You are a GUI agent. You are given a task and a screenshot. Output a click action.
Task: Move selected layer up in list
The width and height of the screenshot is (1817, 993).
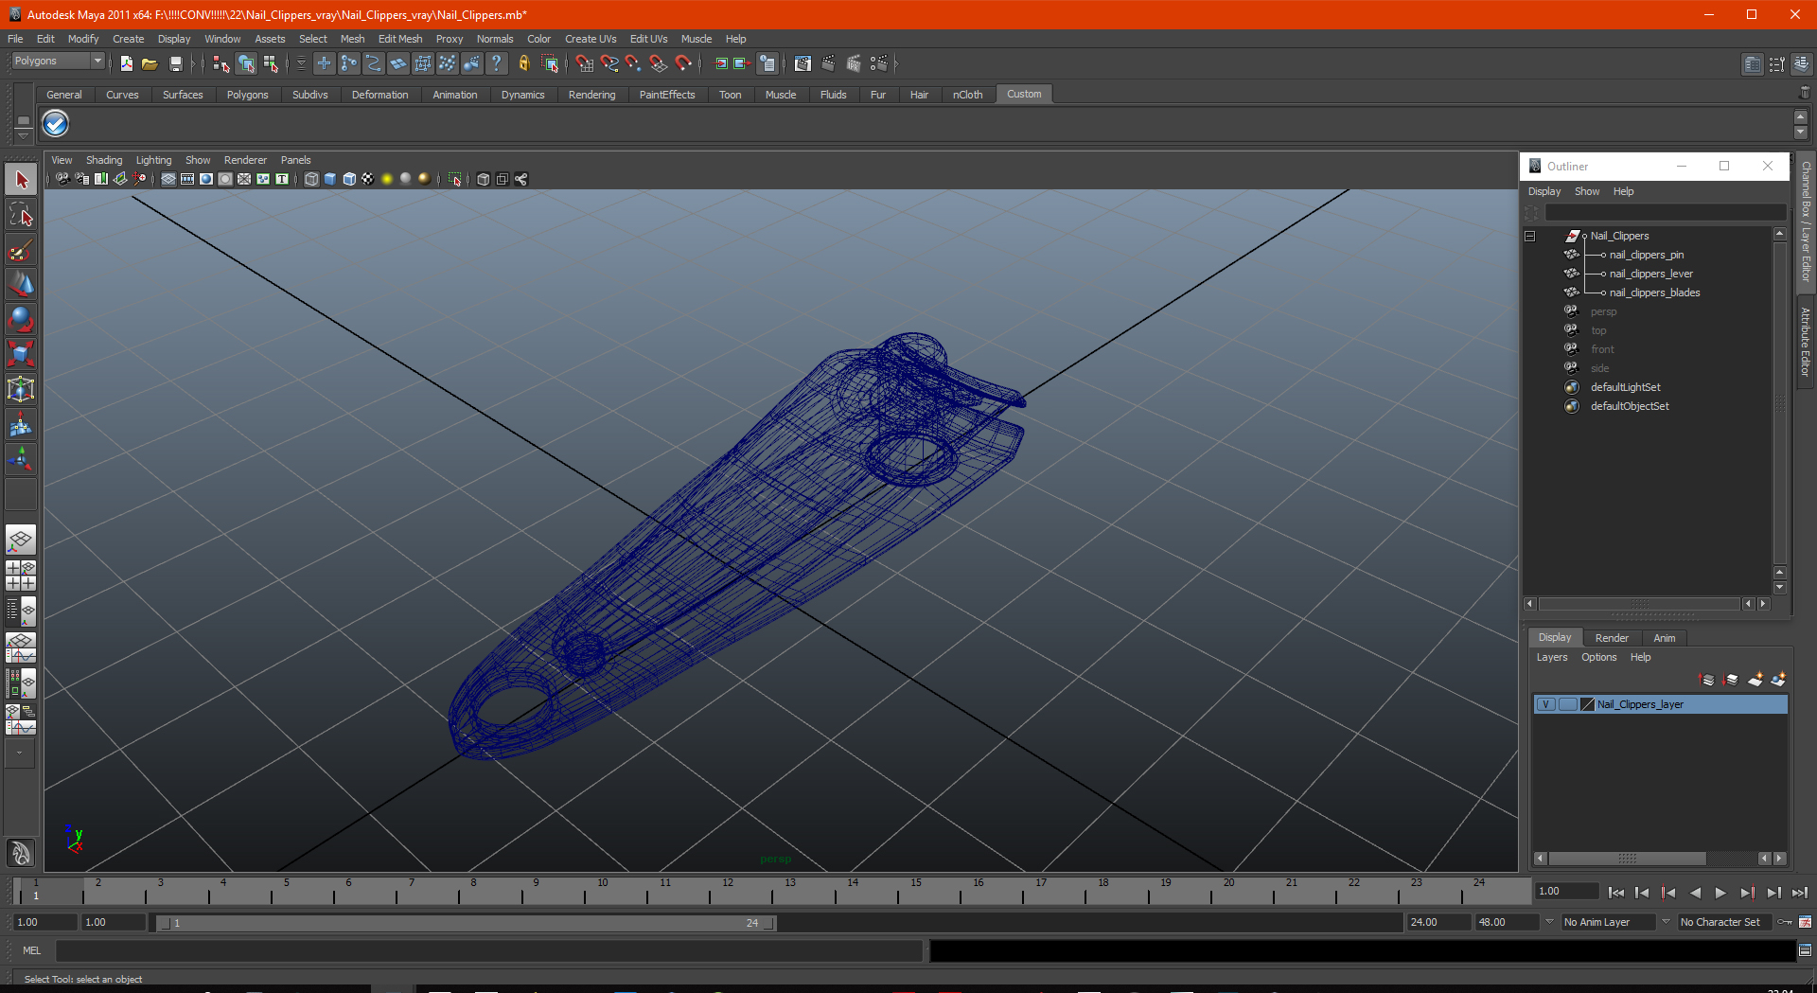click(1707, 680)
